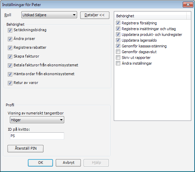The height and width of the screenshot is (172, 195).
Task: Enable Genomför dagsavslut in permission list
Action: 118,52
